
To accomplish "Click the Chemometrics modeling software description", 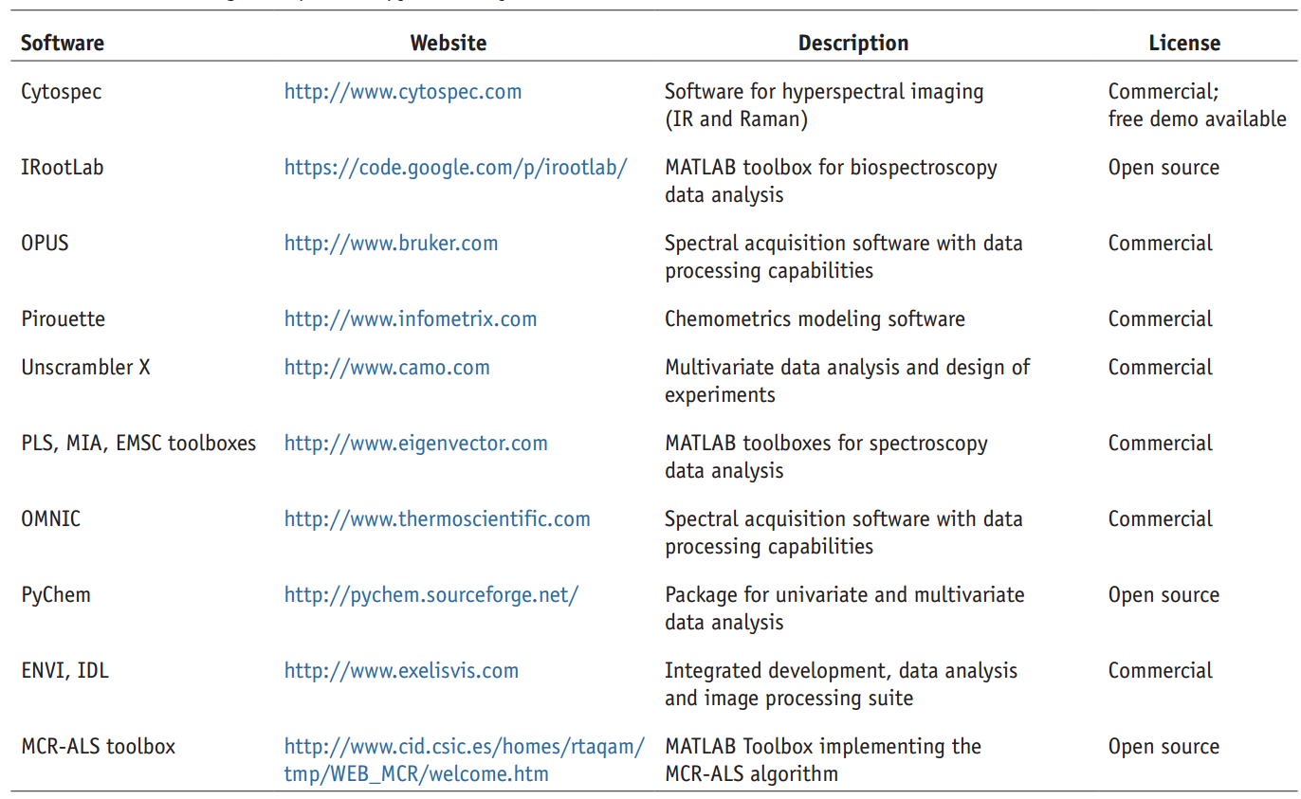I will (x=814, y=319).
